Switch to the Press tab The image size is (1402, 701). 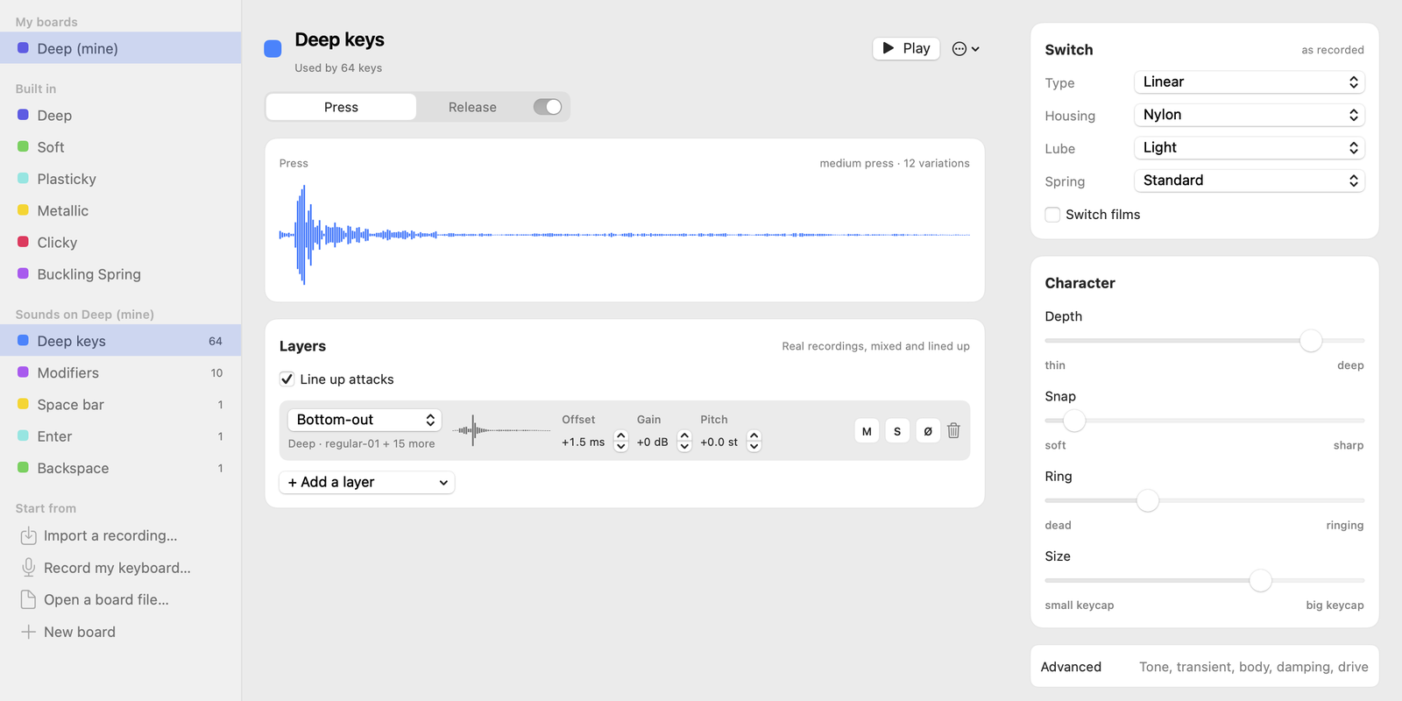pyautogui.click(x=341, y=107)
